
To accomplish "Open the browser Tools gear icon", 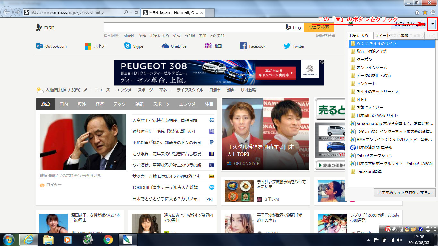I will pos(433,12).
